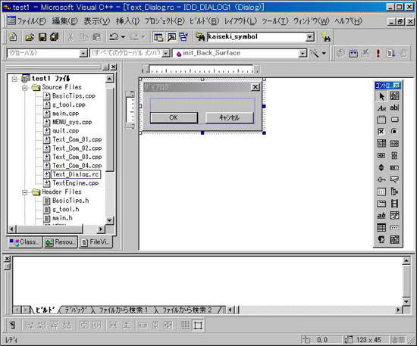This screenshot has width=417, height=346.
Task: Open the Undo history dropdown arrow
Action: 123,37
